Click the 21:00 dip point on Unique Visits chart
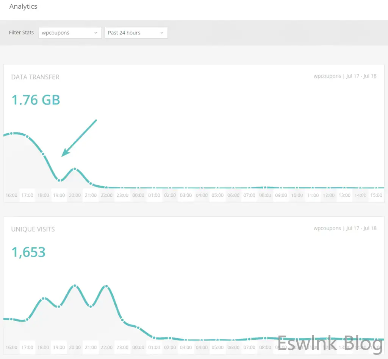Screen dimensions: 388x359 [x=91, y=306]
